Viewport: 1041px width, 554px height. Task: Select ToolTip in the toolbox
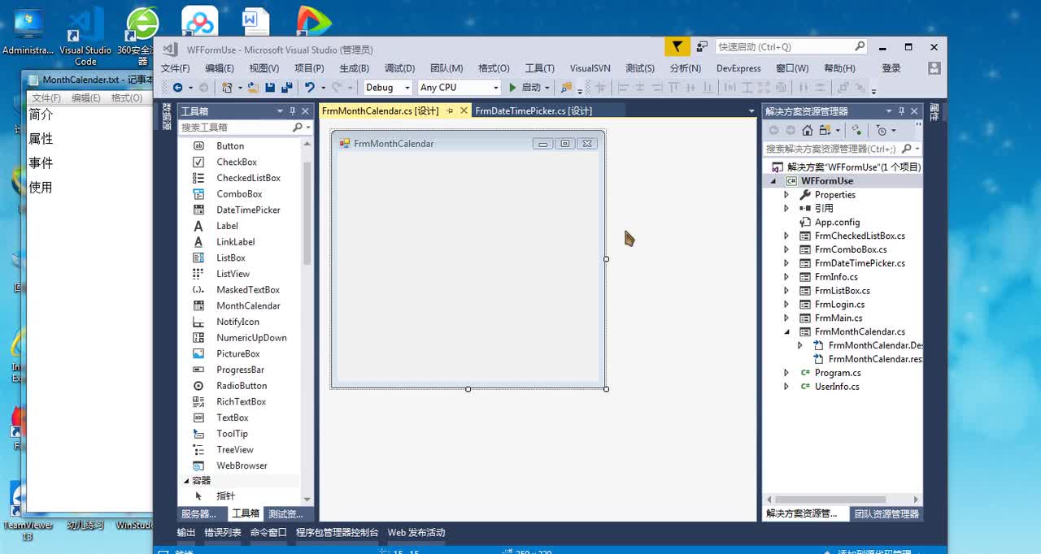click(x=232, y=434)
